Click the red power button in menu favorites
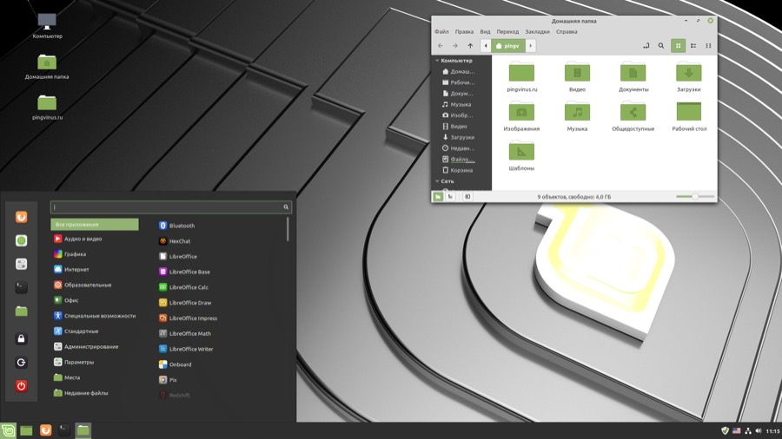The image size is (782, 439). (x=22, y=386)
